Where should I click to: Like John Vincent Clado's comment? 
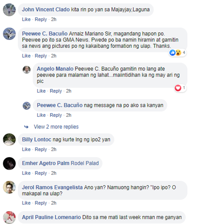pyautogui.click(x=26, y=19)
